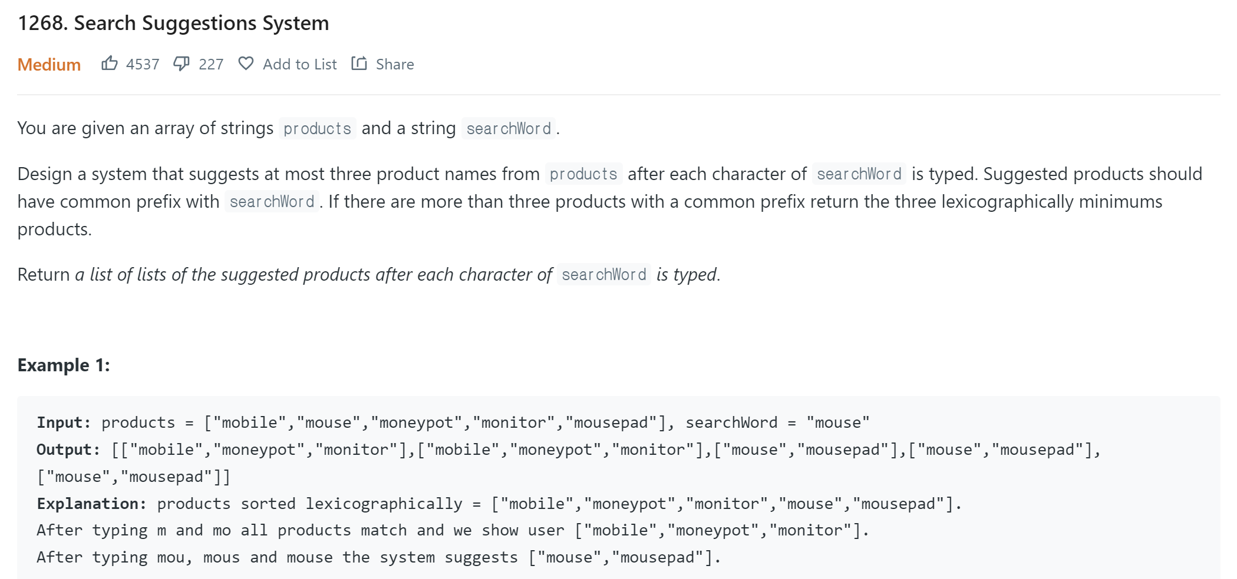Click the bold Explanation label in the example
Viewport: 1237px width, 579px height.
point(91,504)
